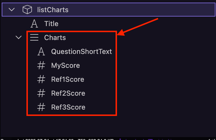Click the list icon beside Charts
This screenshot has width=216, height=140.
tap(34, 37)
